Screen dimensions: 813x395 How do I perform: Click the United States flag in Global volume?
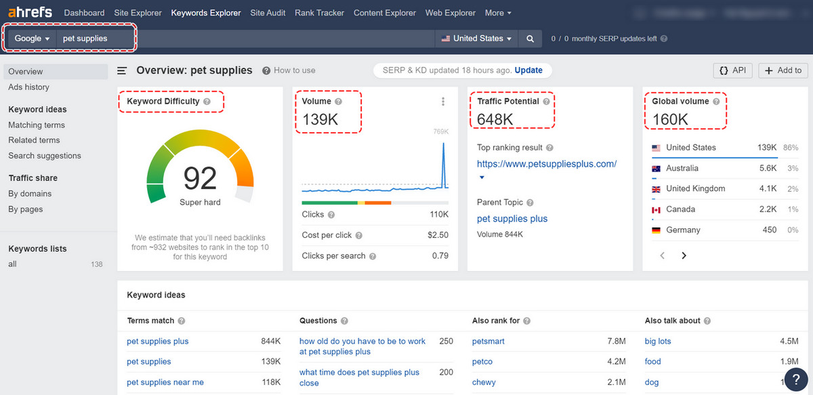coord(656,148)
